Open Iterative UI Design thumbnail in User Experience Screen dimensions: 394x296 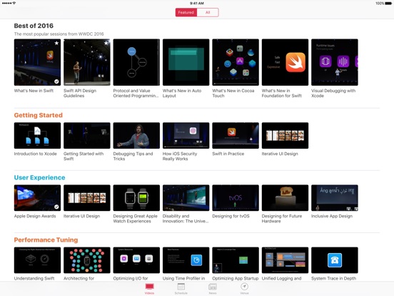point(87,198)
